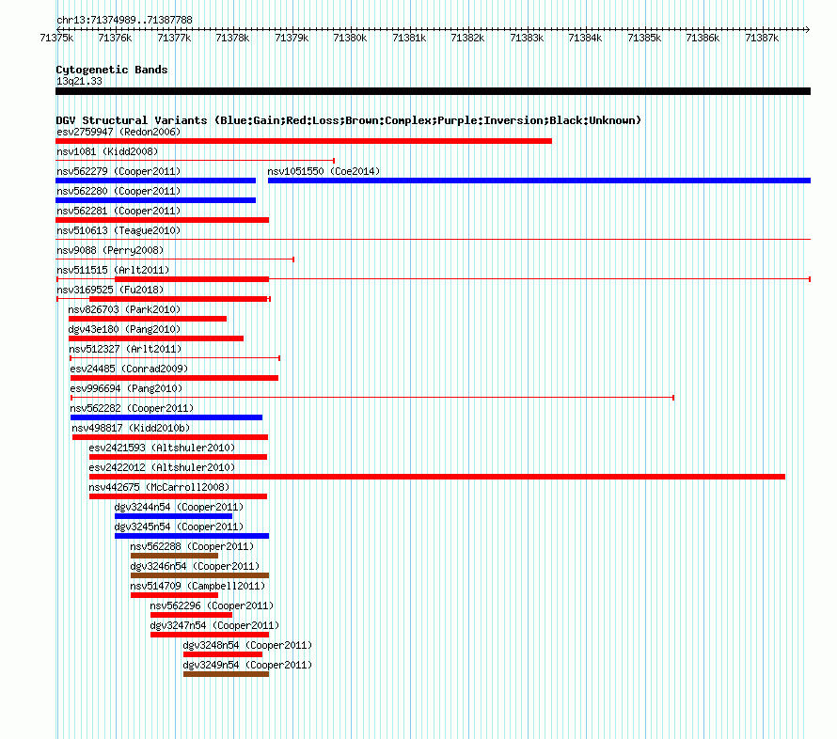This screenshot has height=739, width=837.
Task: Click dgv3244n54 (Cooper2011) label
Action: (179, 507)
